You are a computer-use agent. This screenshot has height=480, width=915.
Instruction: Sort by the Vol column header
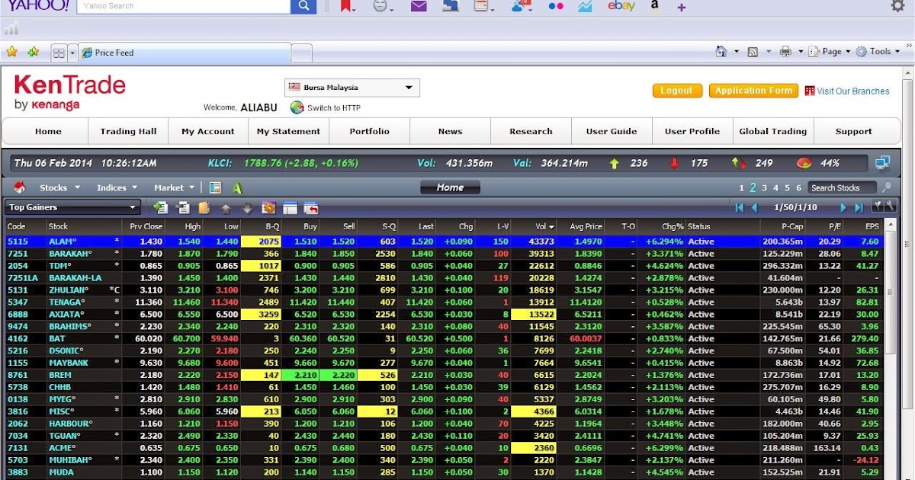pos(534,226)
